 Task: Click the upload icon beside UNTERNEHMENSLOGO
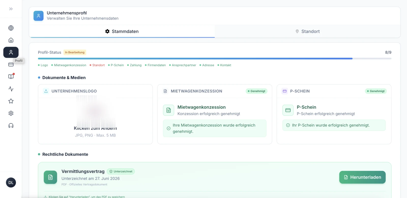[x=46, y=91]
